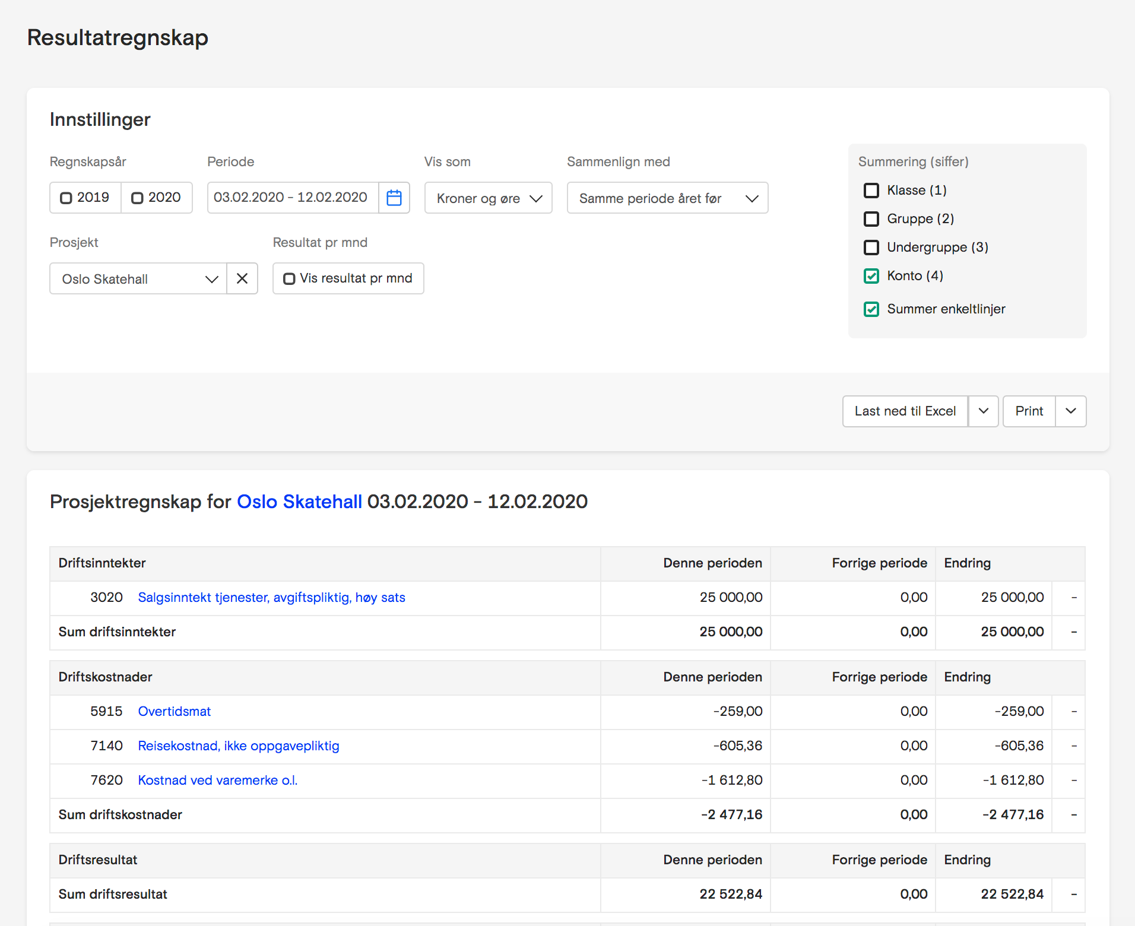Click the Resultatregnskap page title

click(x=118, y=38)
